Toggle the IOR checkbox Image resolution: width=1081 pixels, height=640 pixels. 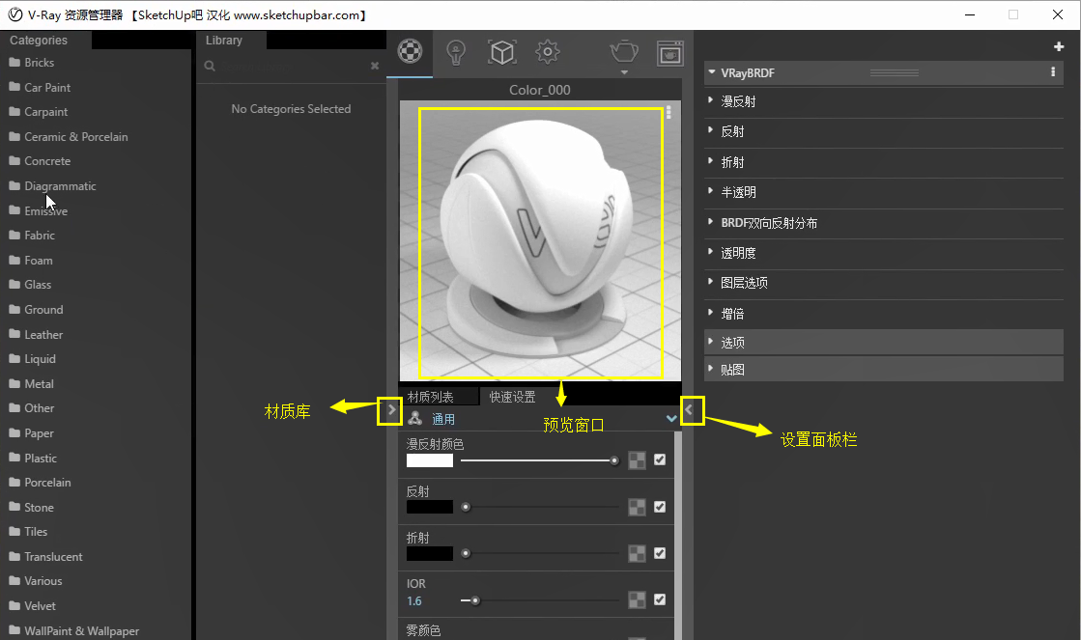(x=660, y=598)
